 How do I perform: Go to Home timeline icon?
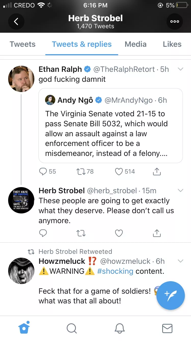coord(24,328)
